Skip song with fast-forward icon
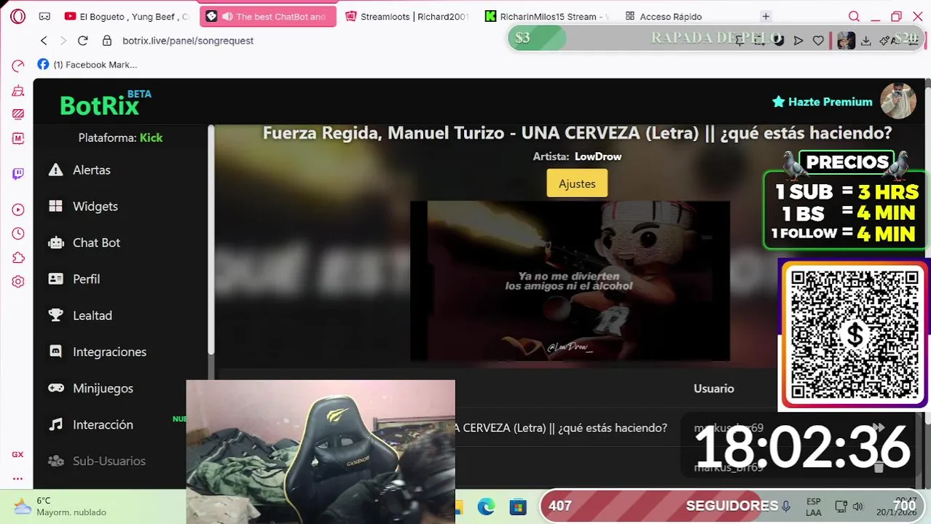The image size is (931, 524). (x=879, y=428)
